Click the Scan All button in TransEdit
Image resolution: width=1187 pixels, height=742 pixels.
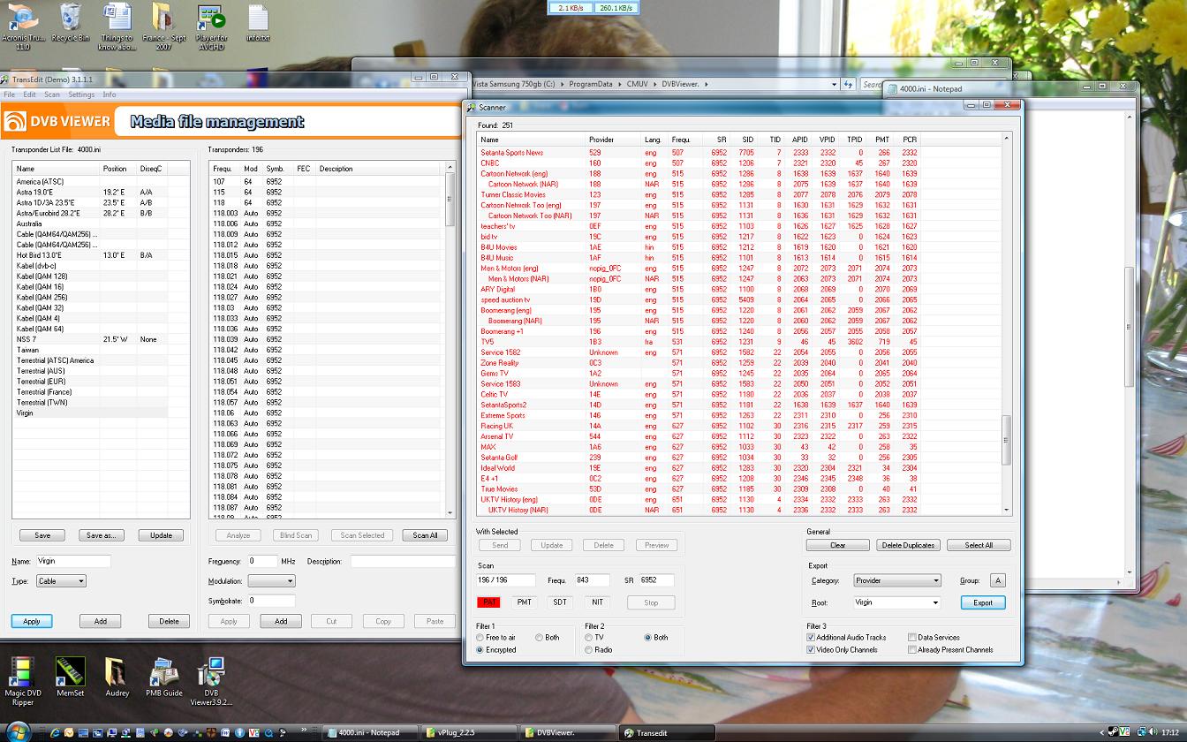pyautogui.click(x=425, y=535)
